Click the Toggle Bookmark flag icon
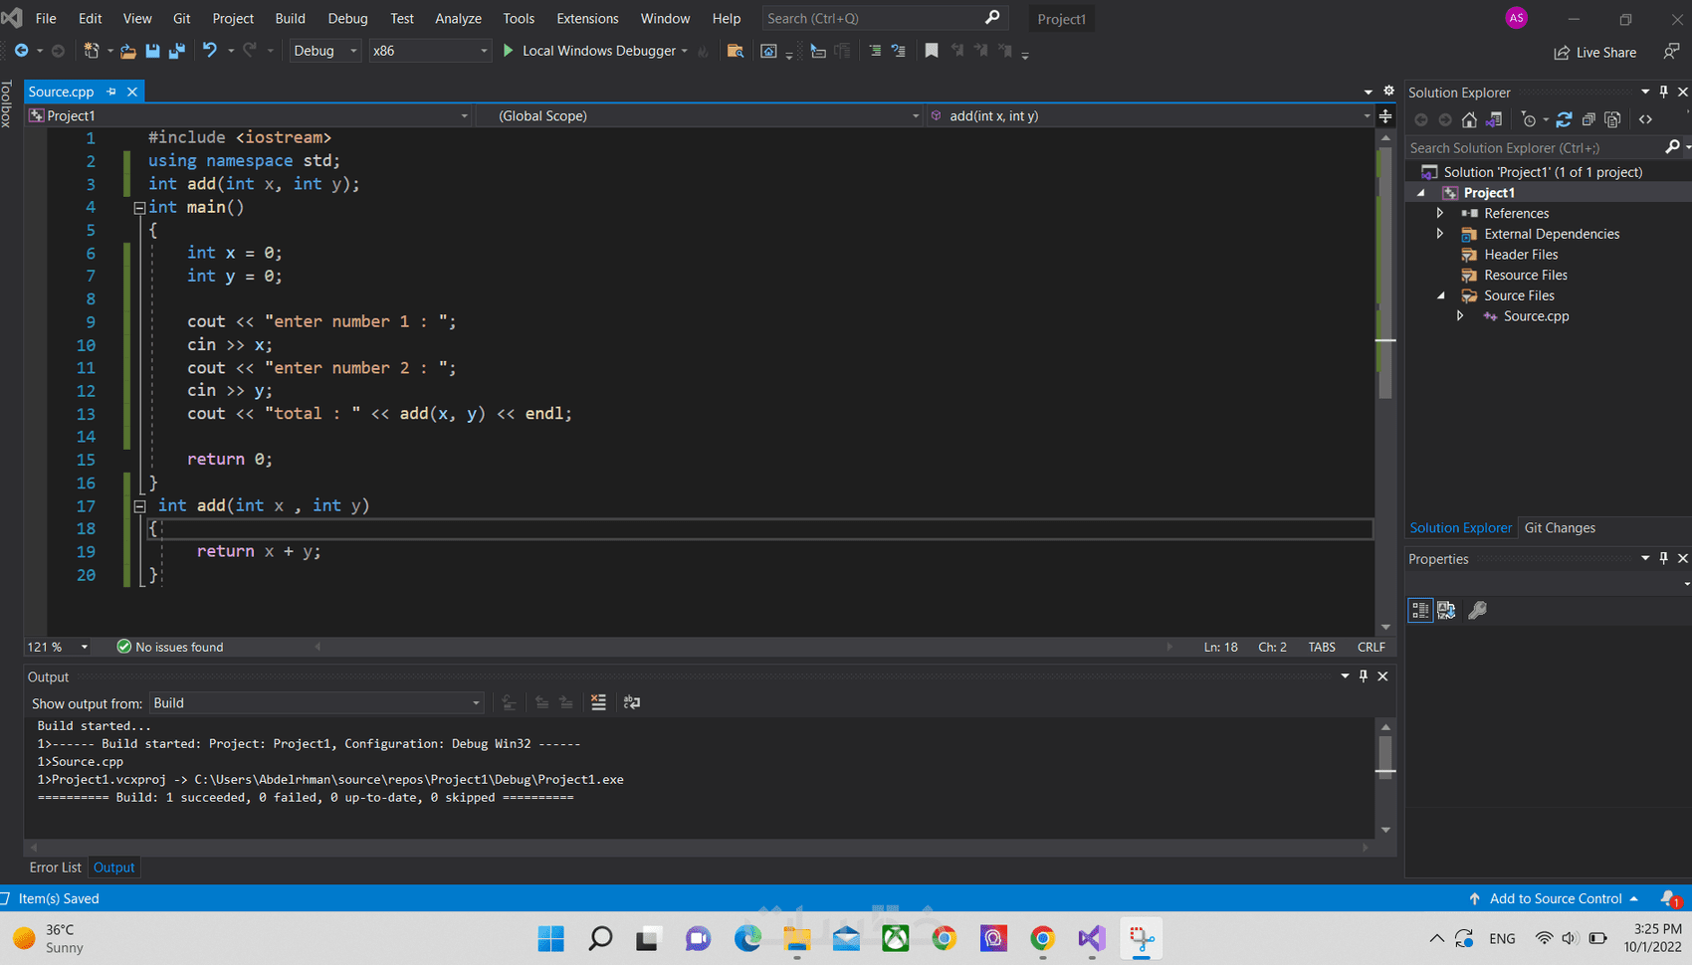This screenshot has height=965, width=1692. click(932, 51)
